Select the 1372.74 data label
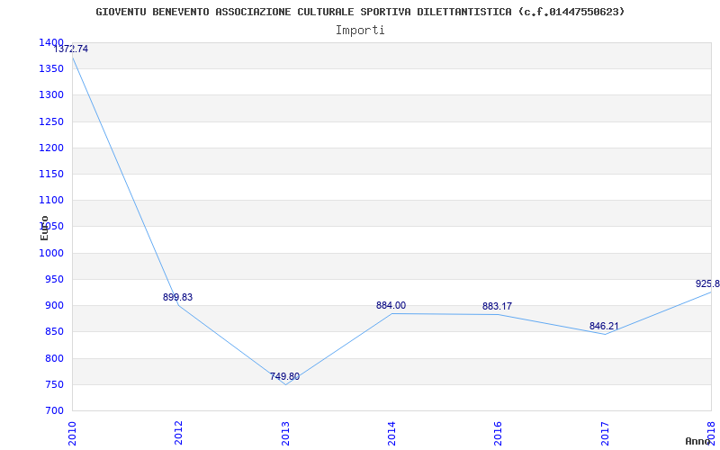 pos(71,49)
